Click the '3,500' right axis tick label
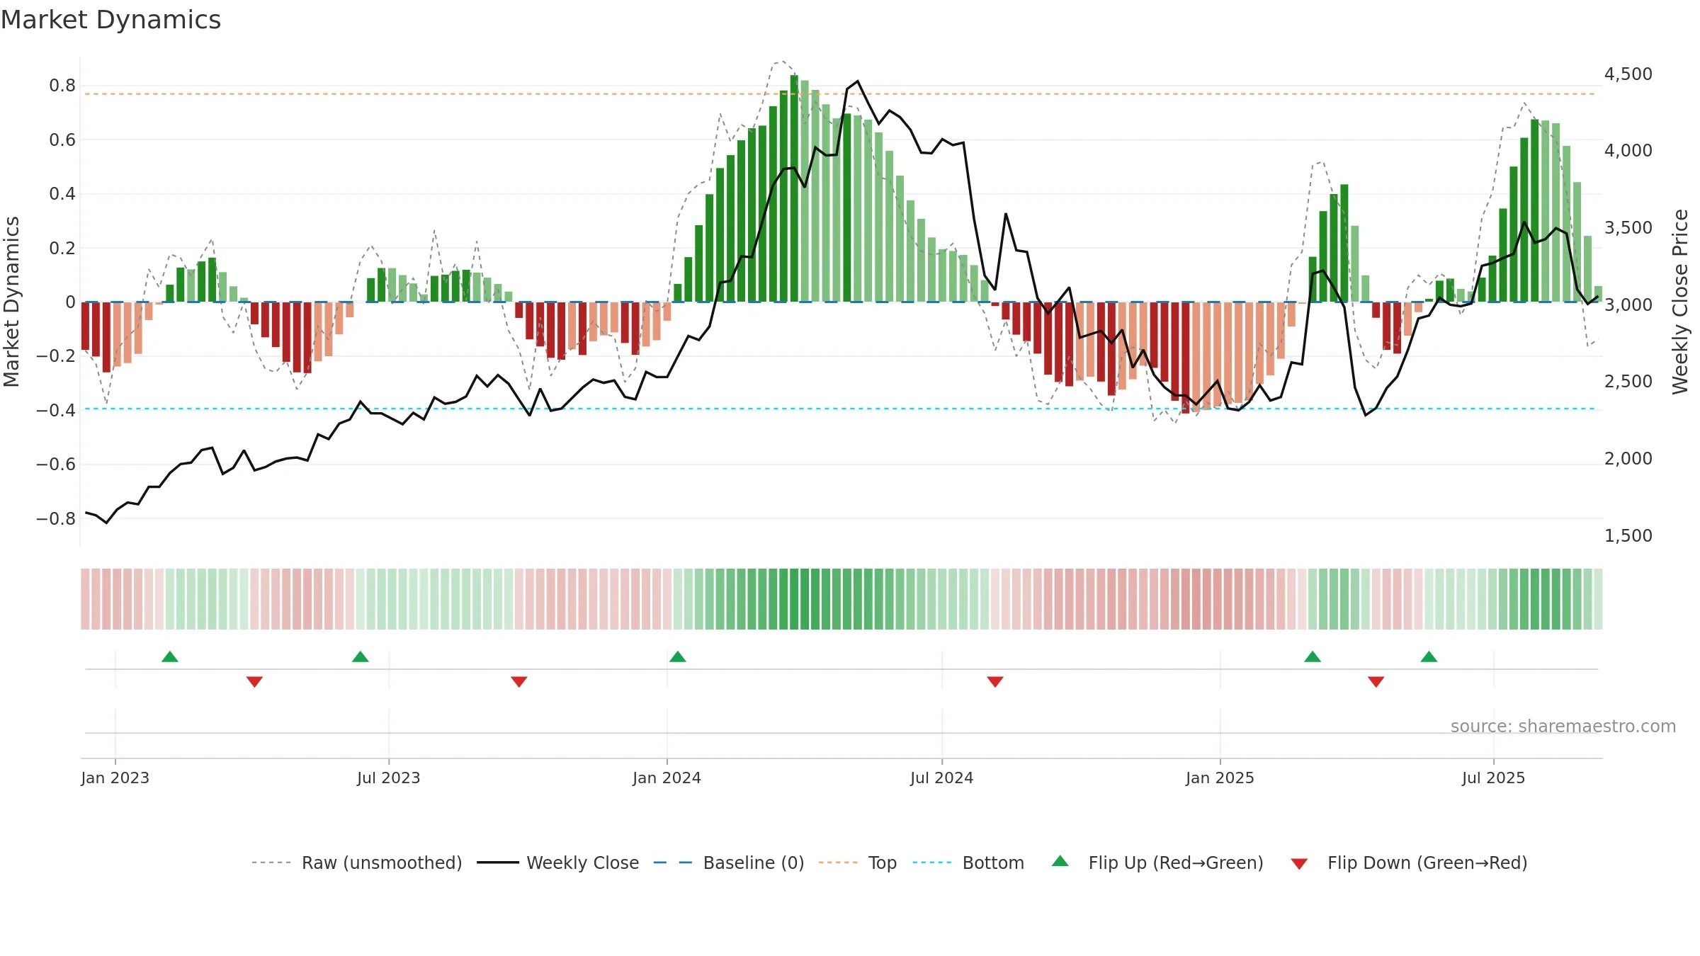 [1628, 227]
